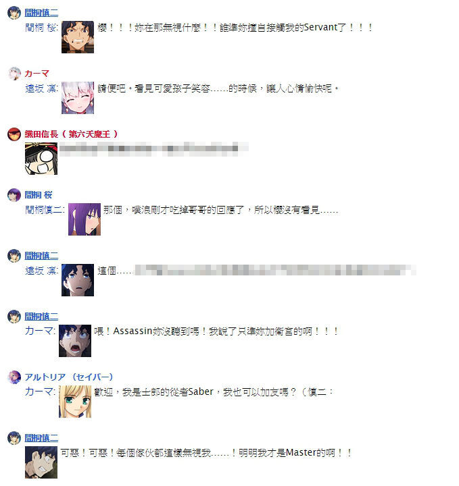
Task: Open 間桐 桜 poster username link
Action: point(39,195)
